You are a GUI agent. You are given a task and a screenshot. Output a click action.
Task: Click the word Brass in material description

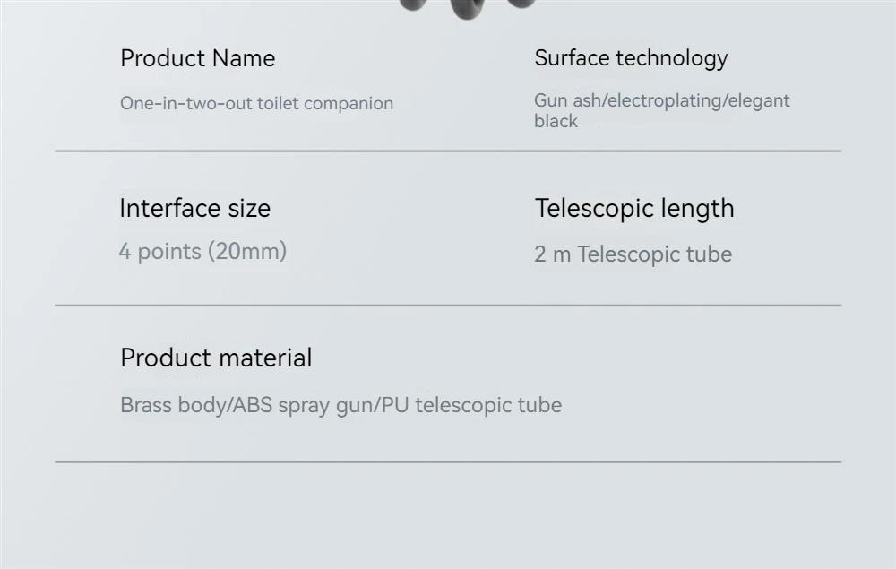(146, 405)
